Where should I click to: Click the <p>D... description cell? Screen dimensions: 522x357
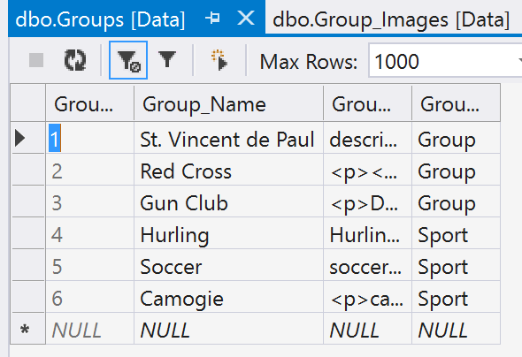coord(367,201)
